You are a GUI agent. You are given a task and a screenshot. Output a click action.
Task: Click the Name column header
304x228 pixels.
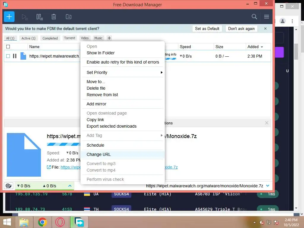(34, 47)
